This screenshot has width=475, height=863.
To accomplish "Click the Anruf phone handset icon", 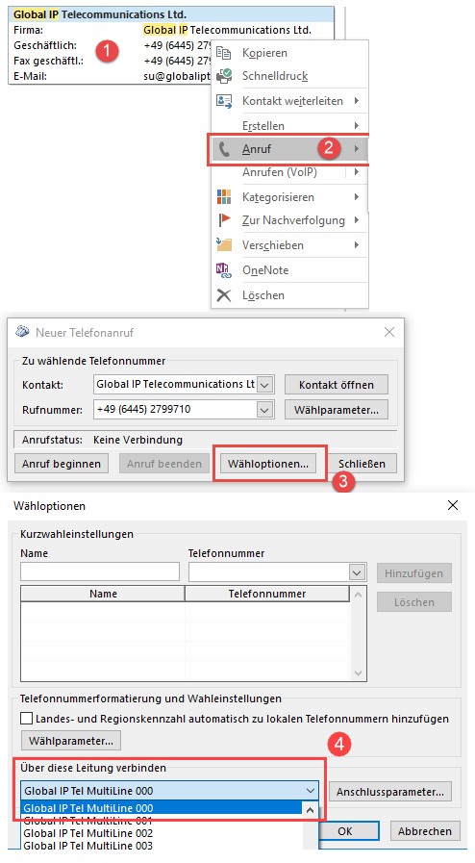I will coord(224,148).
